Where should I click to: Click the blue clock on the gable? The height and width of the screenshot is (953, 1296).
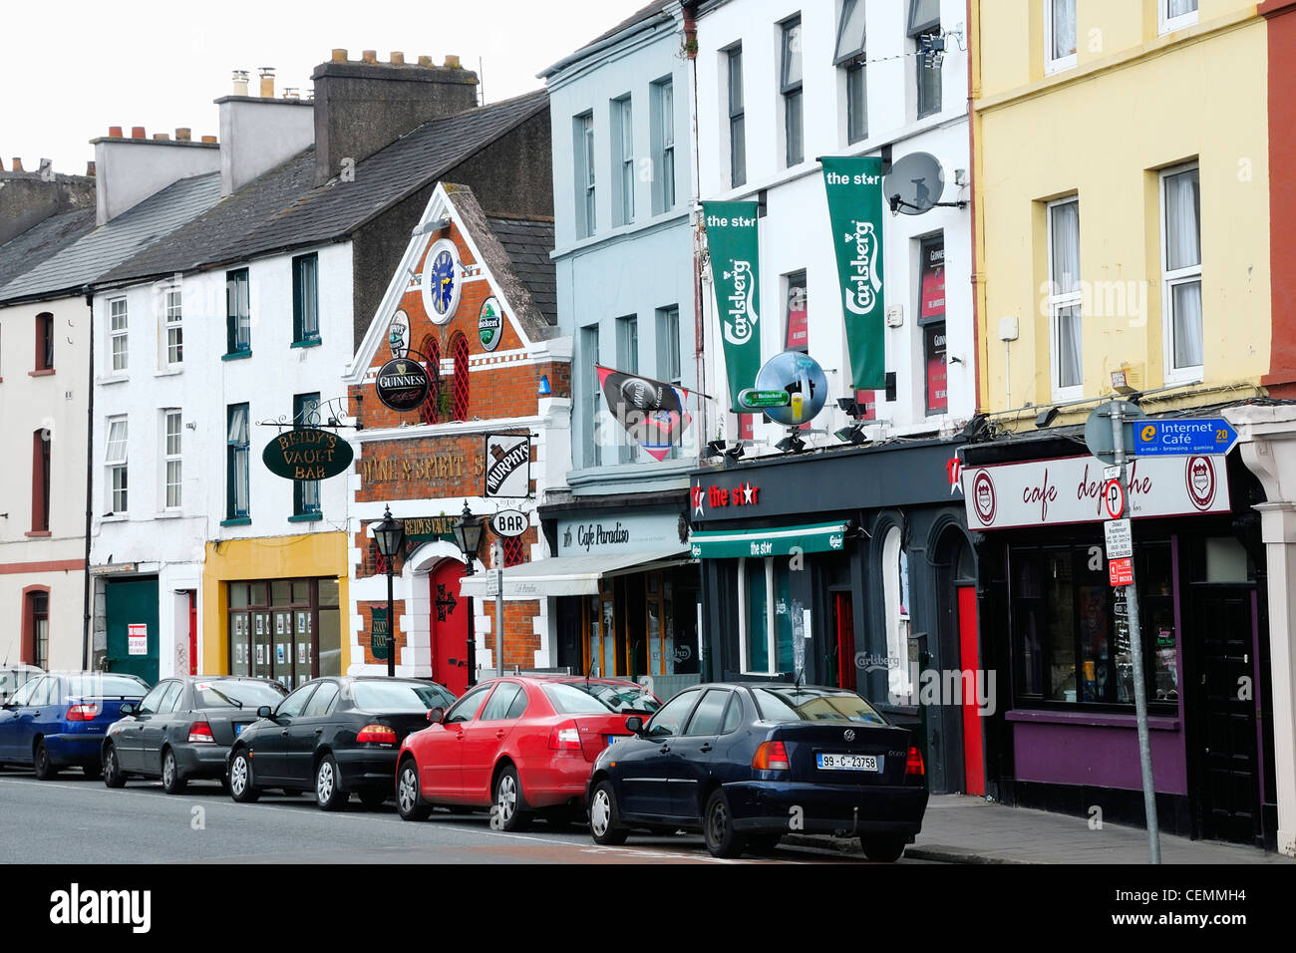[441, 281]
